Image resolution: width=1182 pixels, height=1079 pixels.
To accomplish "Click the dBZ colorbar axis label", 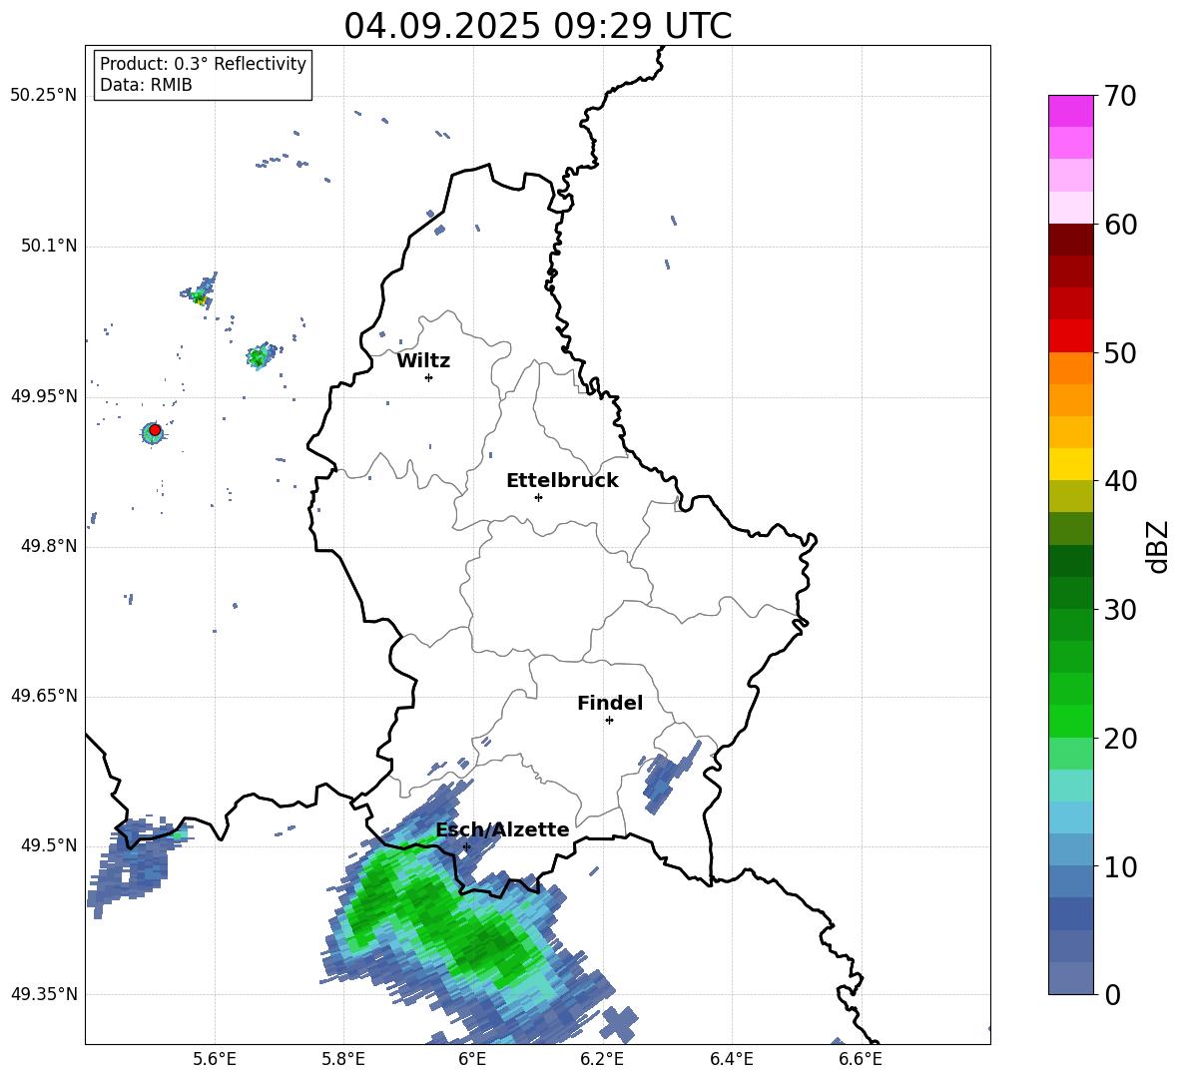I will click(x=1159, y=546).
